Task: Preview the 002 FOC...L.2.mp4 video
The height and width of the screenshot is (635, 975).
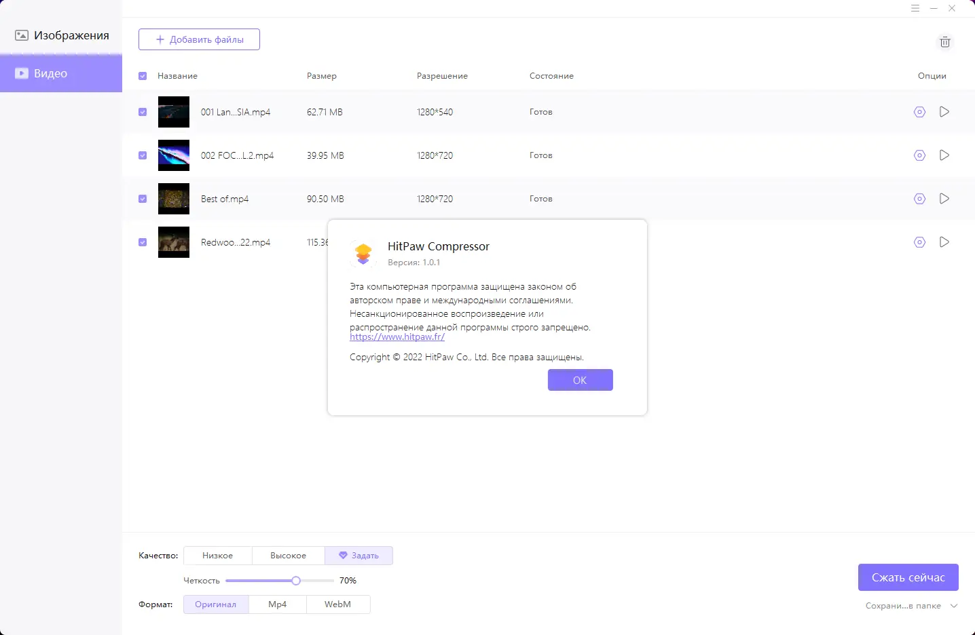Action: coord(944,155)
